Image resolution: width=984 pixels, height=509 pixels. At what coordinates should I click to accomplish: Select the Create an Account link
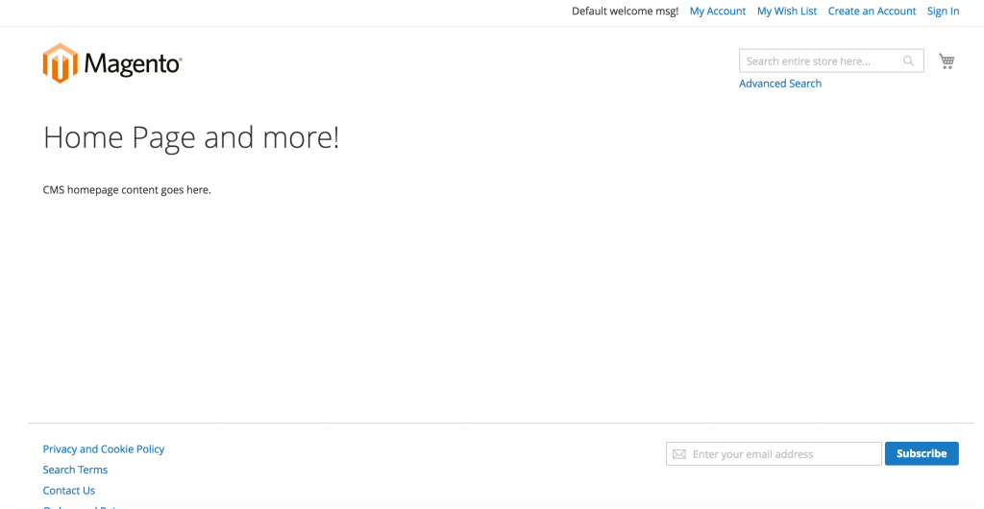872,12
